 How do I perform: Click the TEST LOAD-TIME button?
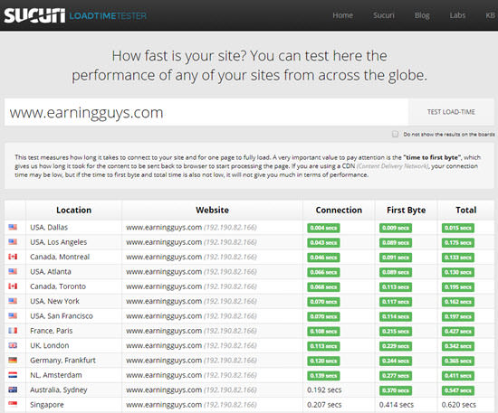coord(451,112)
